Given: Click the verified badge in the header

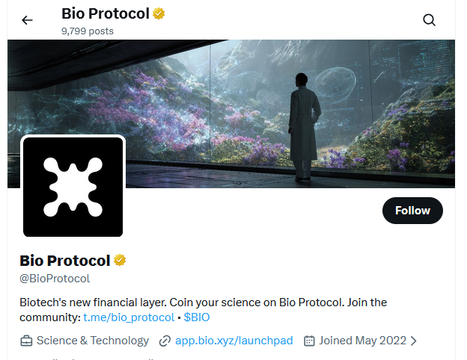Looking at the screenshot, I should coord(159,13).
